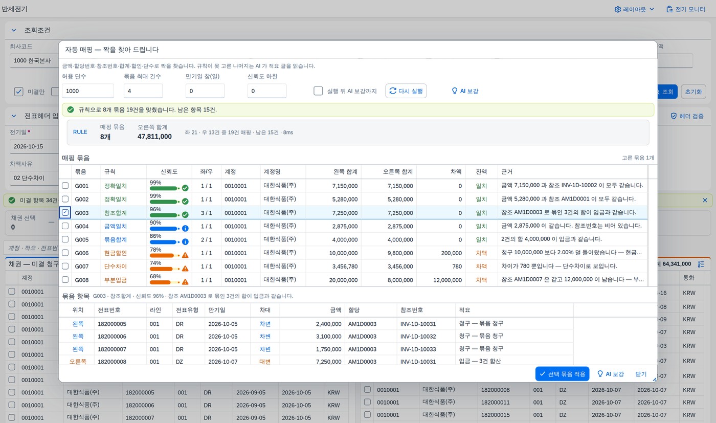Collapse the 전표헤더 section chevron
716x423 pixels.
(14, 116)
